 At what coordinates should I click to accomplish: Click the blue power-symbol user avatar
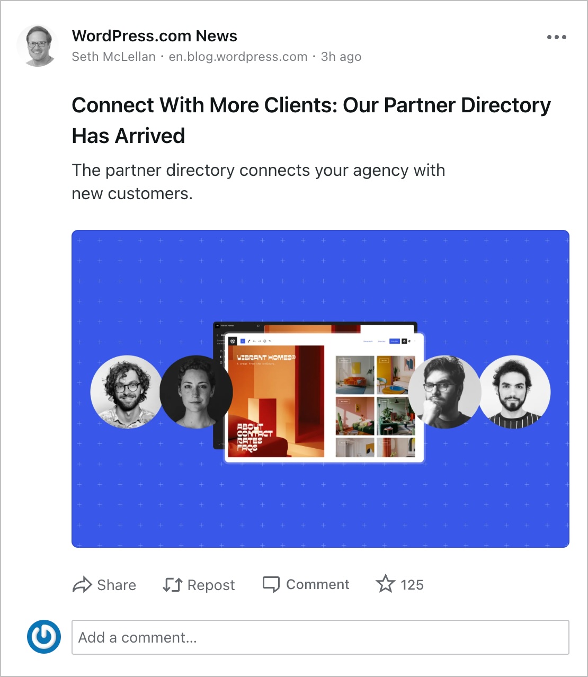(44, 637)
